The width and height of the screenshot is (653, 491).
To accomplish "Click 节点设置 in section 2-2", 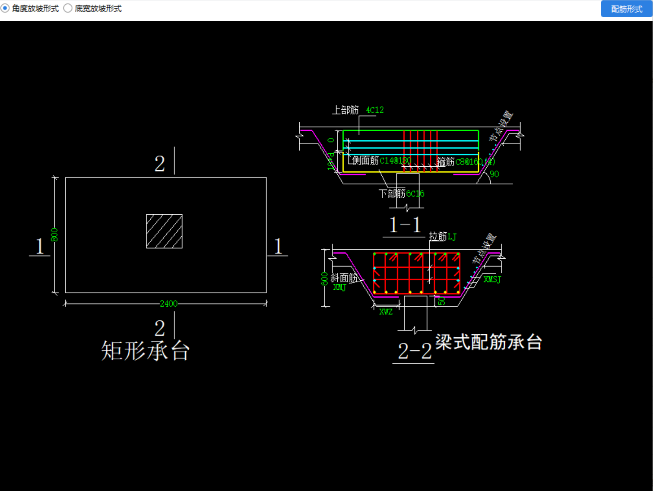I will [x=484, y=249].
